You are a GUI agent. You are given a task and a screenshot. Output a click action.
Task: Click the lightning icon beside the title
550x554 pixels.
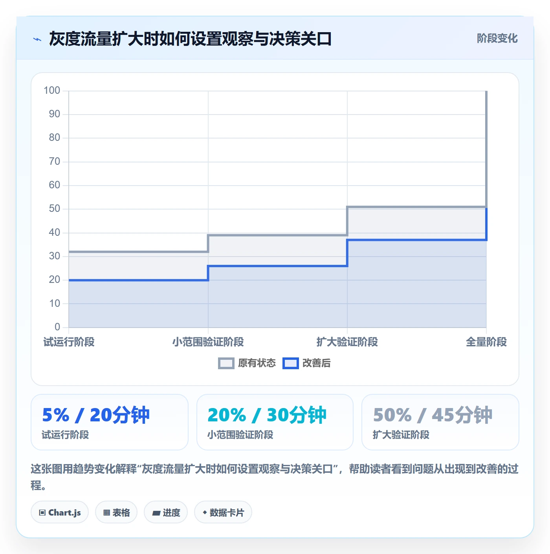[x=37, y=39]
